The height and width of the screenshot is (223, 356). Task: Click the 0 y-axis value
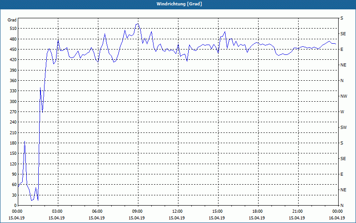tap(15, 206)
